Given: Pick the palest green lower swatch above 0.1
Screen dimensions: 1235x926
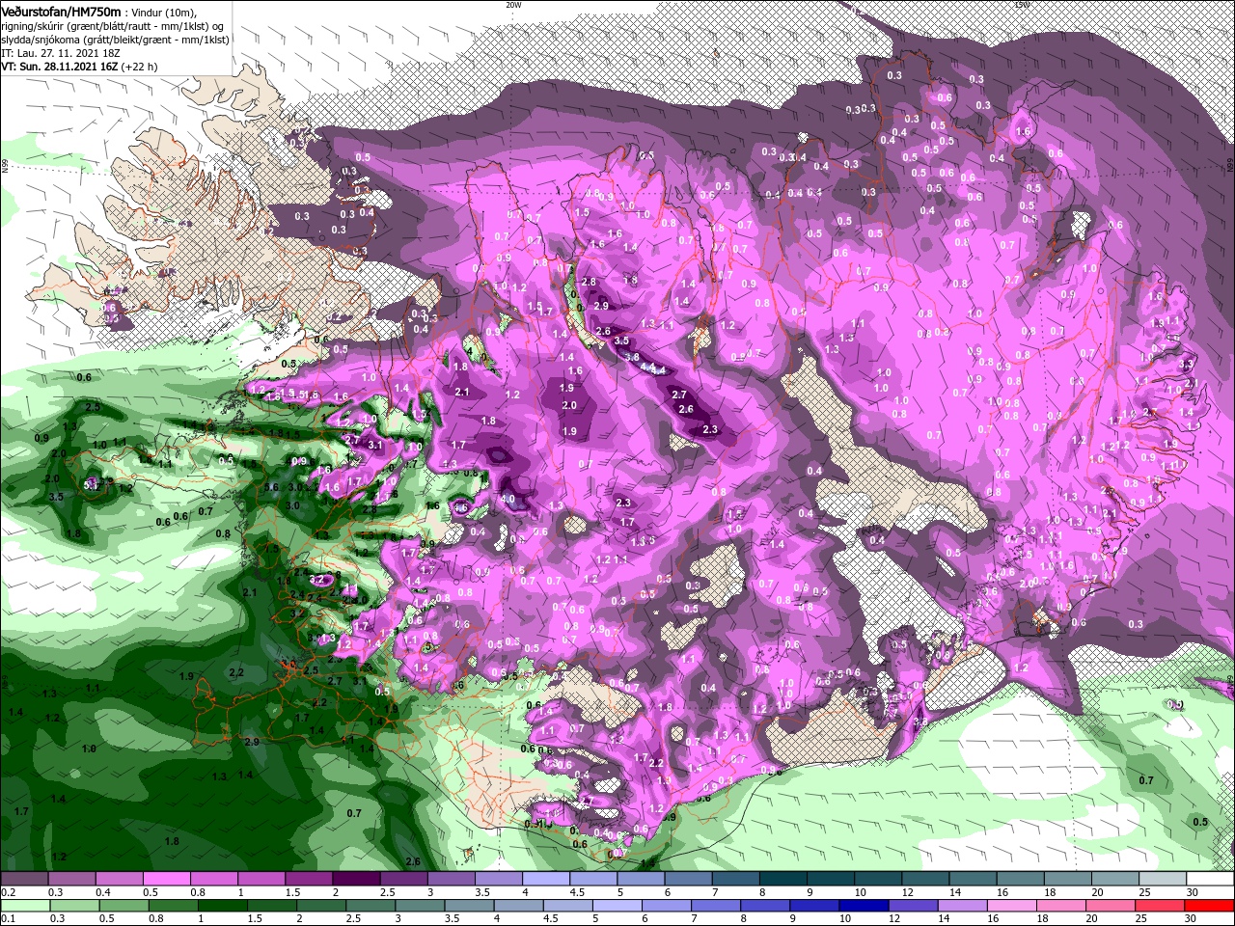Looking at the screenshot, I should pyautogui.click(x=25, y=906).
